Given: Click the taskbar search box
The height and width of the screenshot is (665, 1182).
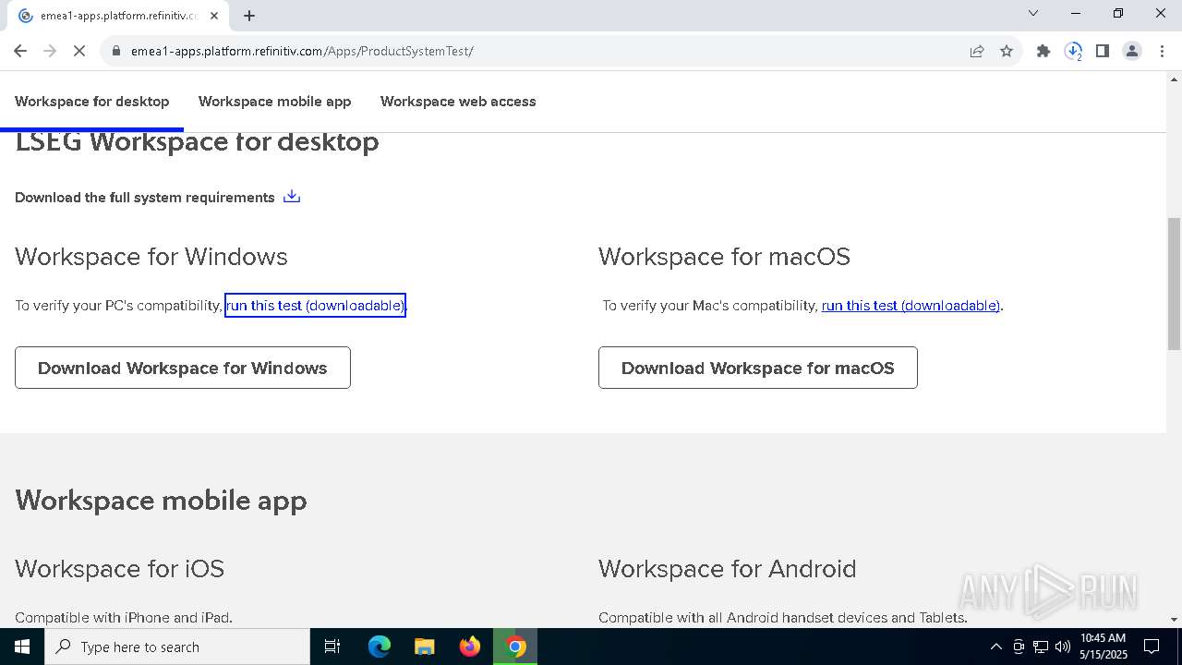Looking at the screenshot, I should (x=177, y=647).
